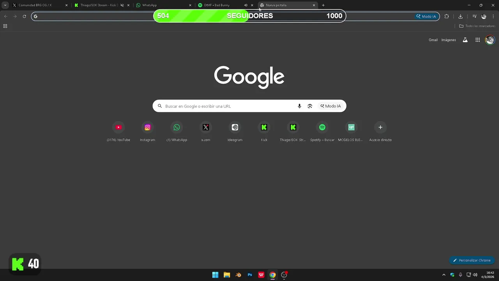The image size is (499, 281).
Task: Open WPS Office from the taskbar
Action: pyautogui.click(x=261, y=275)
